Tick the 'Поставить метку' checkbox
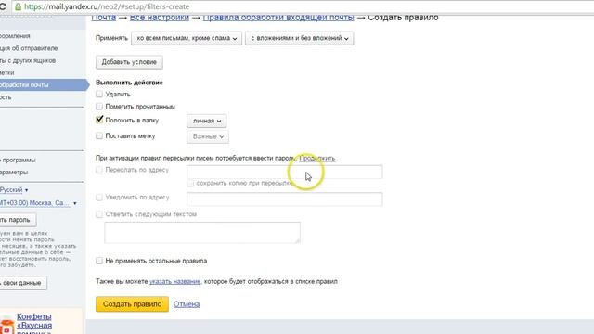 [99, 135]
